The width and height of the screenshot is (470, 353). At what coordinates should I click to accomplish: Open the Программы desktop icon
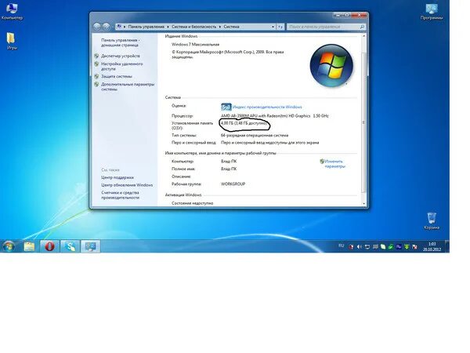pos(432,12)
